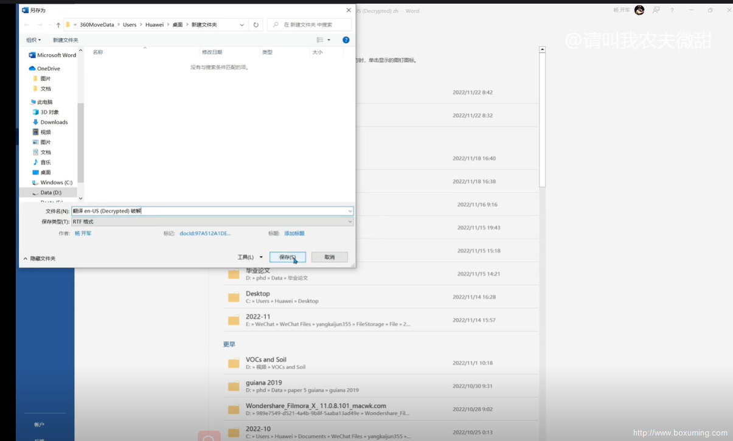Open the 组织 menu
The width and height of the screenshot is (733, 441).
(x=33, y=40)
